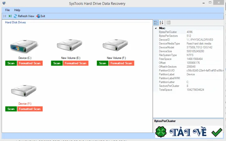The image size is (226, 141).
Task: Click the red Device (Y:) label text
Action: (25, 104)
